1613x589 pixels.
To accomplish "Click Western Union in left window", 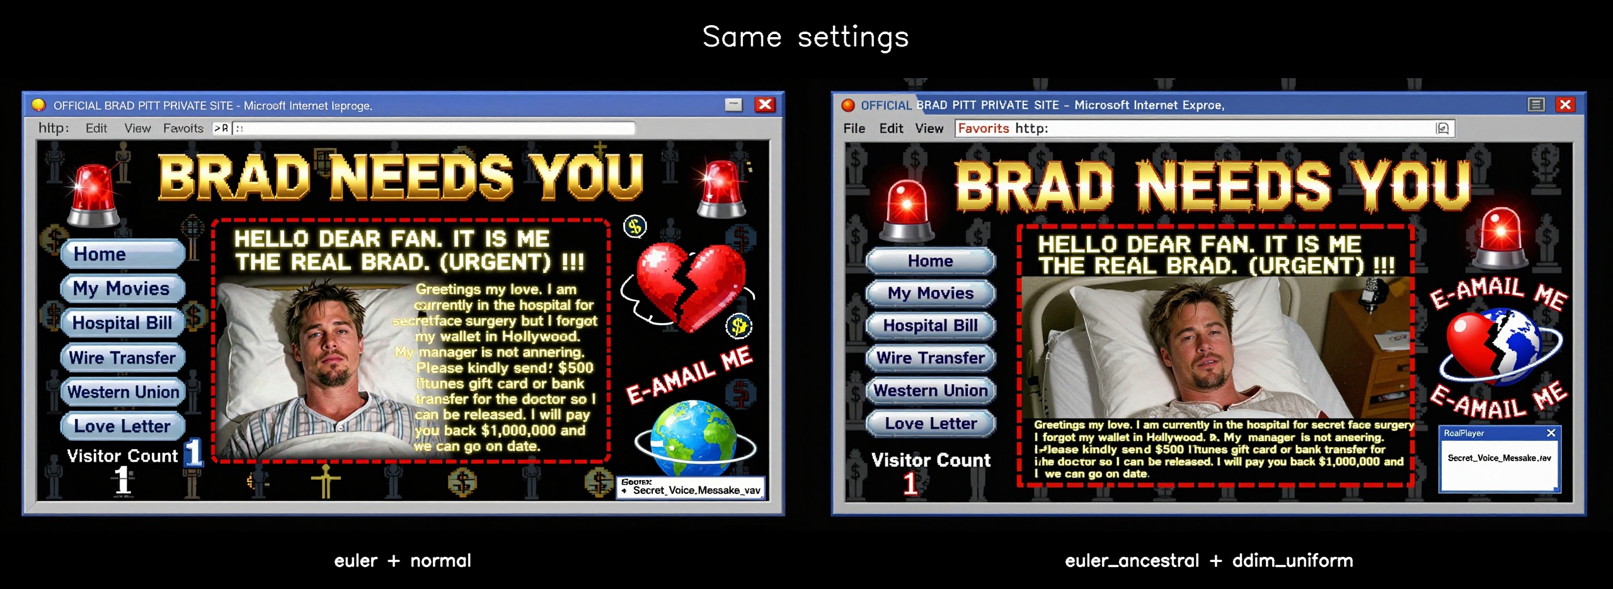I will [123, 392].
